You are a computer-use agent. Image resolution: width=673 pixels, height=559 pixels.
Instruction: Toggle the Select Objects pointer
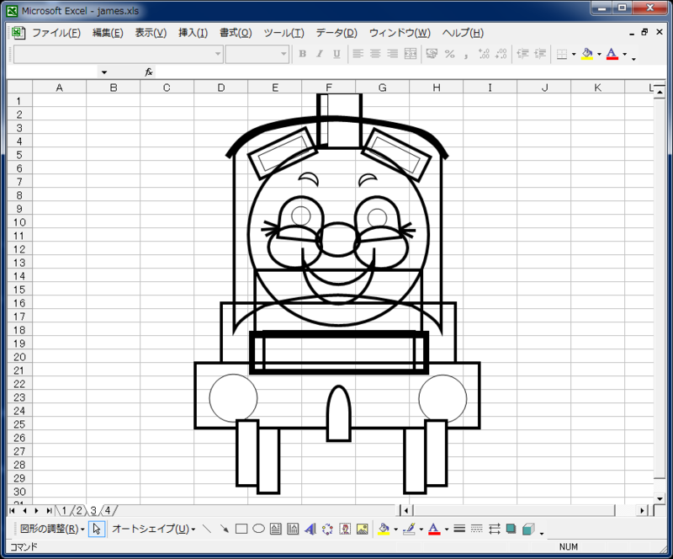[x=97, y=529]
